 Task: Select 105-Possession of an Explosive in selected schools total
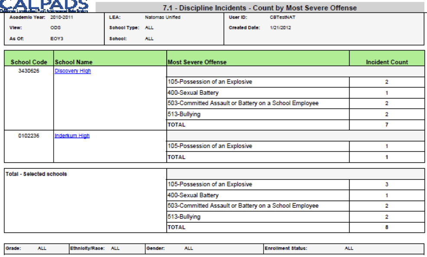pyautogui.click(x=295, y=184)
